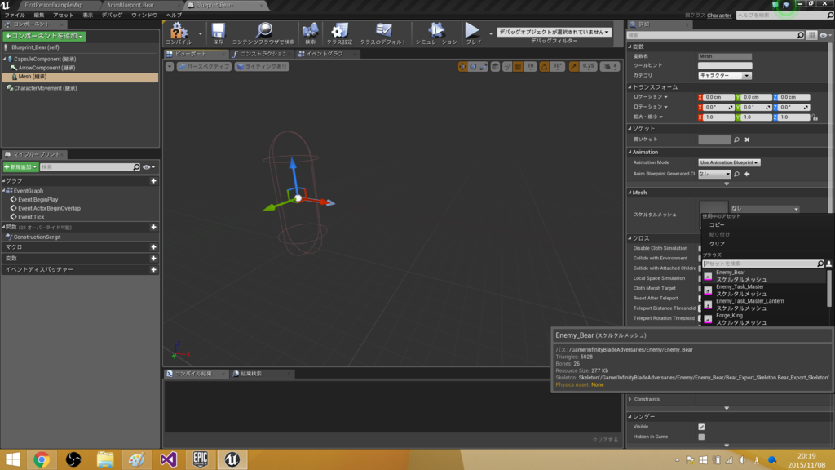This screenshot has width=835, height=470.
Task: Open the Category (カテゴリ) dropdown
Action: pos(724,76)
